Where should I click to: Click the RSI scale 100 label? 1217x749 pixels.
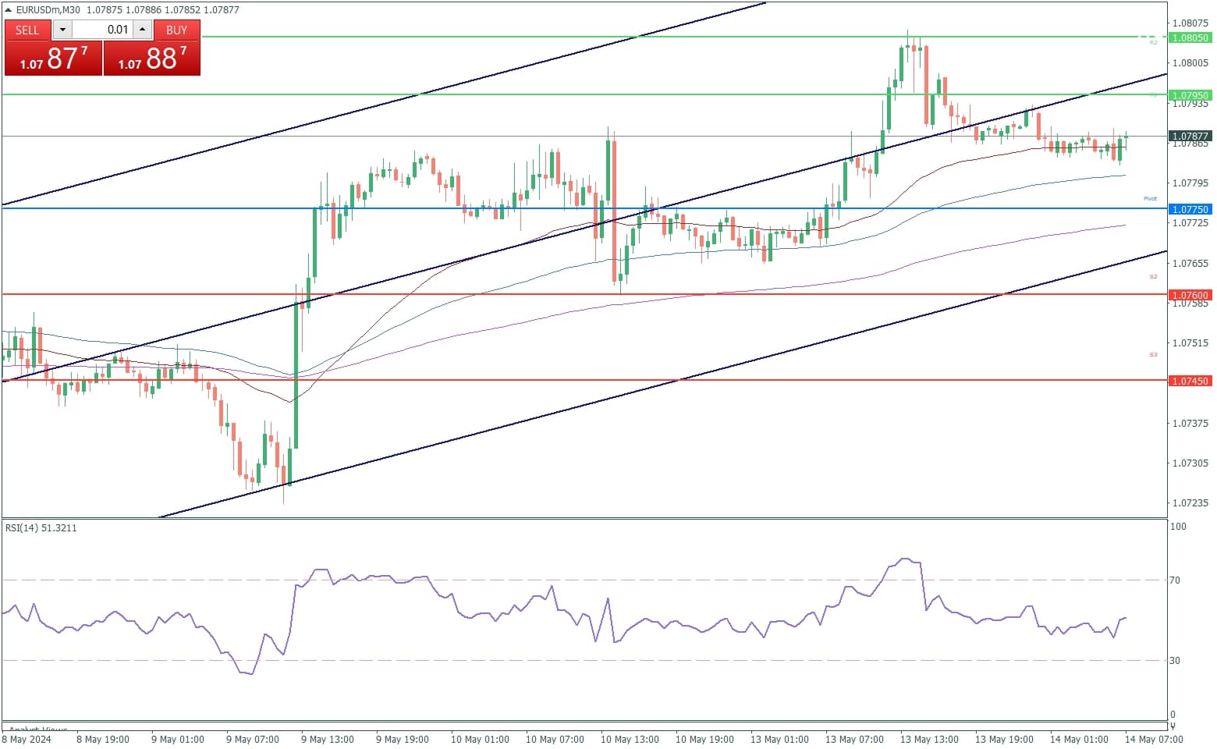[x=1178, y=527]
